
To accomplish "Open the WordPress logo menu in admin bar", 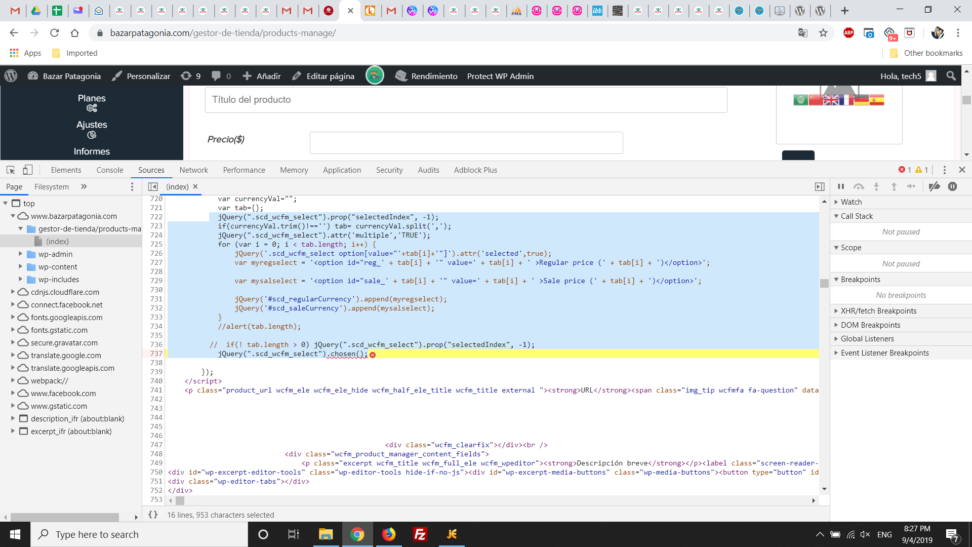I will pos(11,76).
